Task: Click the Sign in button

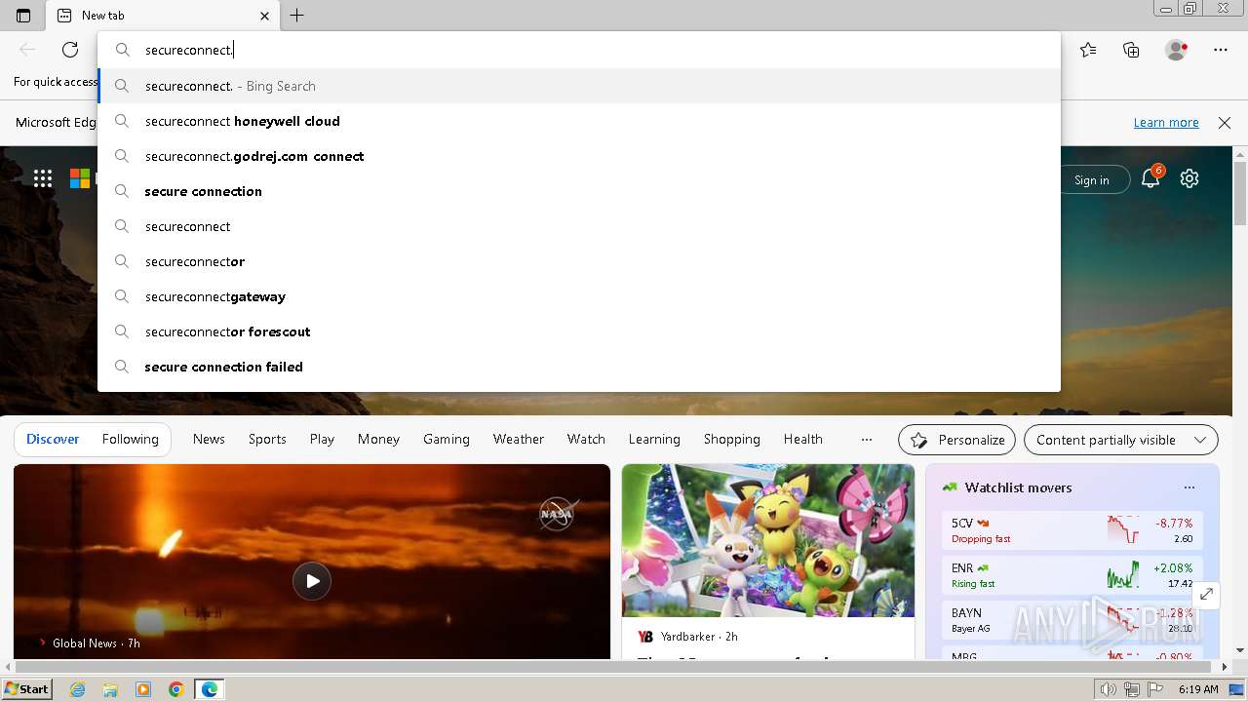Action: tap(1092, 179)
